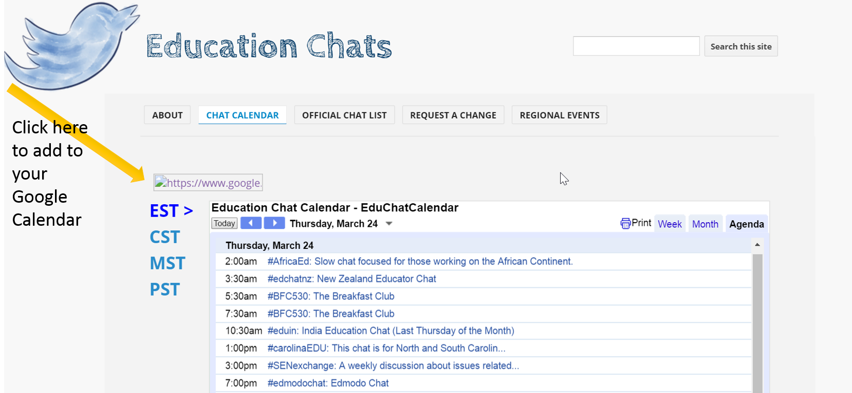
Task: Open the Chat Calendar tab
Action: point(242,115)
